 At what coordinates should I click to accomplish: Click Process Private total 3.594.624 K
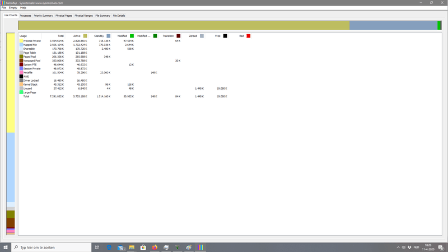tap(57, 41)
